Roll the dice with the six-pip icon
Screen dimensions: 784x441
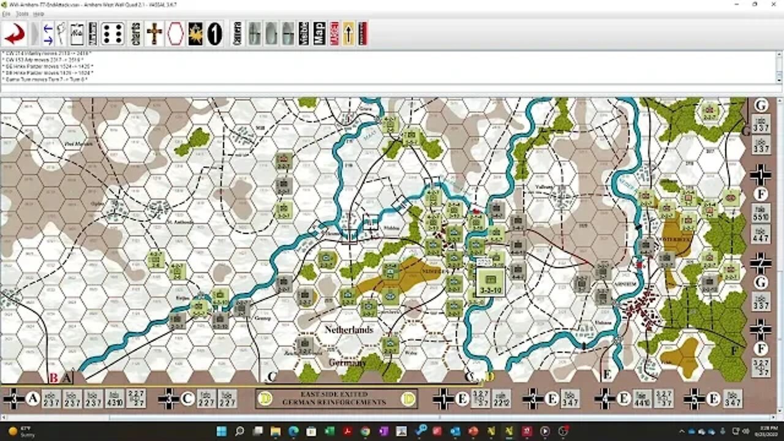113,34
